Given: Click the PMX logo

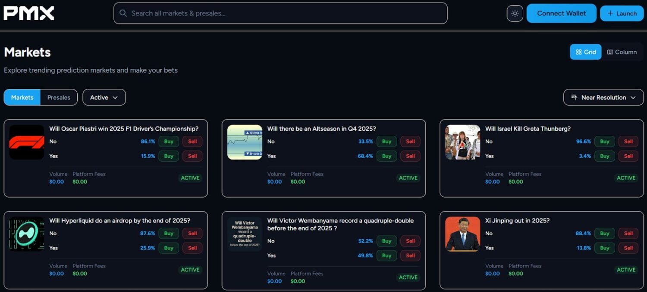Looking at the screenshot, I should point(29,13).
